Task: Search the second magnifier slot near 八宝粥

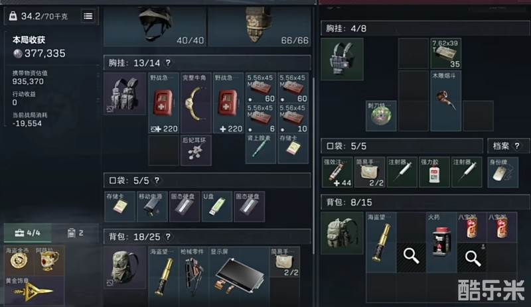Action: click(472, 257)
